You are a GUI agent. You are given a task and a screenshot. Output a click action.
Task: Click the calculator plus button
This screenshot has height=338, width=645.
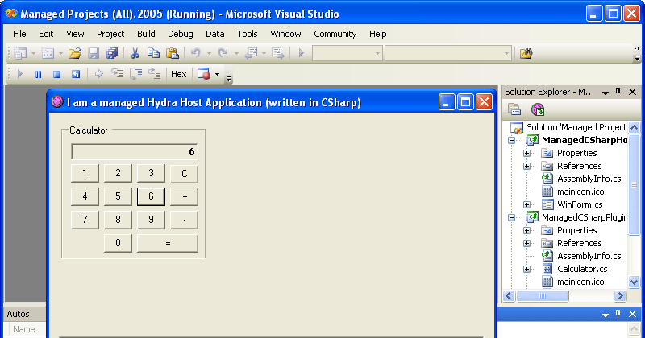(x=184, y=196)
